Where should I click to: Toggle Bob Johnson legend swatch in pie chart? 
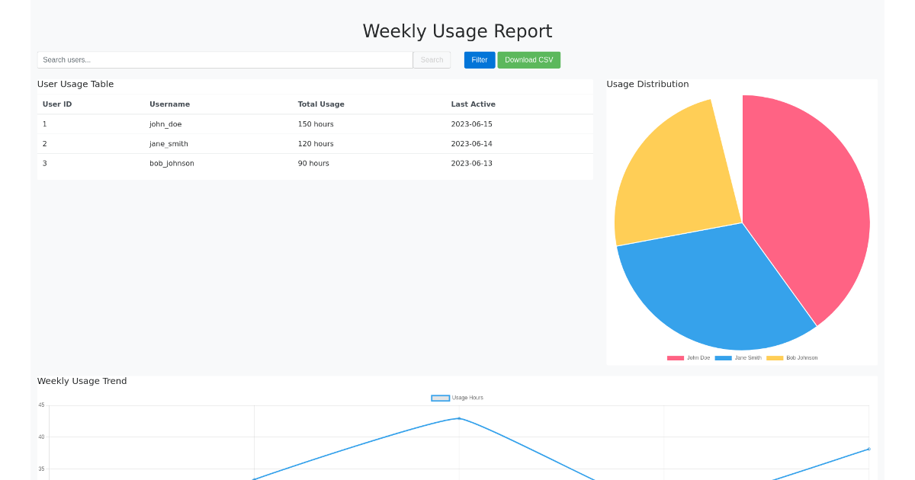775,358
